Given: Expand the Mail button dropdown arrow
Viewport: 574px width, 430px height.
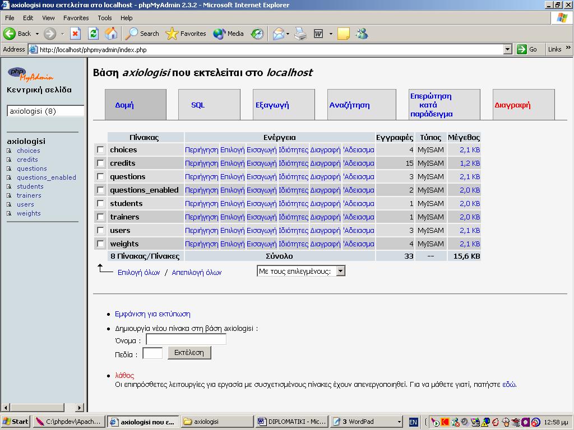Looking at the screenshot, I should [x=288, y=34].
